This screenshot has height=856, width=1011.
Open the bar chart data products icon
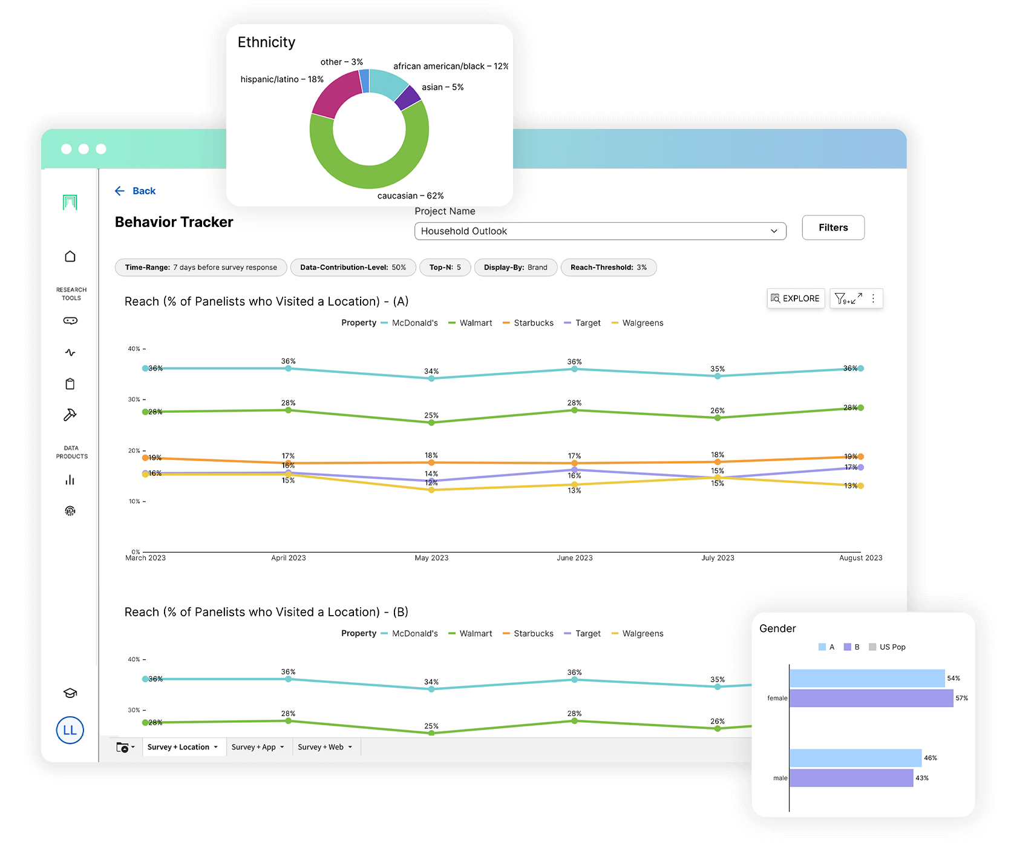(x=70, y=480)
